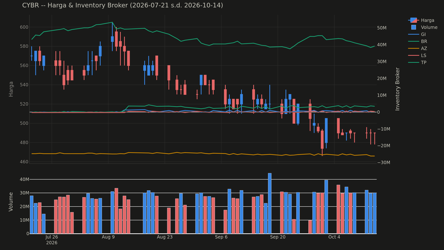Click the '−10M' inventory tick label
The width and height of the screenshot is (444, 250).
(x=384, y=129)
